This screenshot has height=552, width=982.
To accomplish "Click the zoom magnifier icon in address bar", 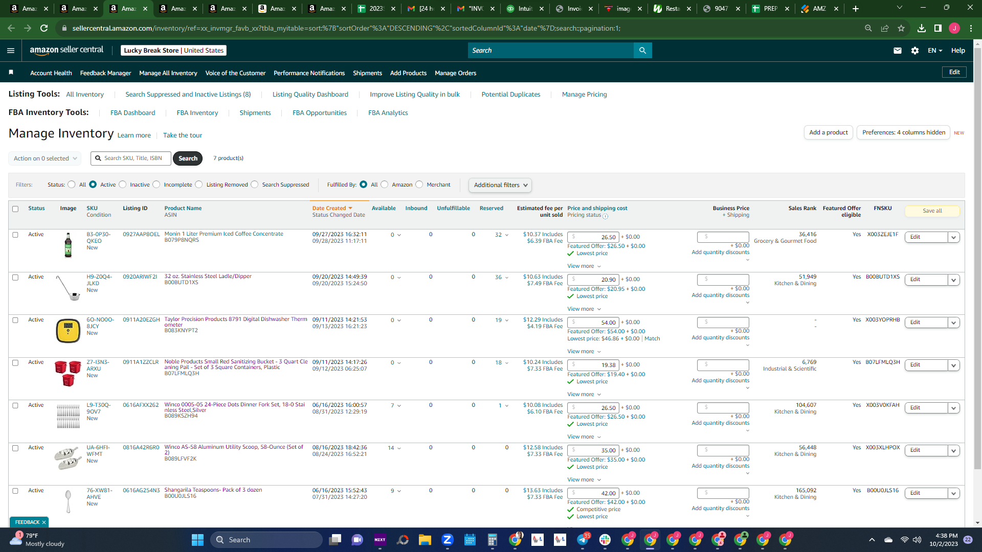I will coord(868,28).
